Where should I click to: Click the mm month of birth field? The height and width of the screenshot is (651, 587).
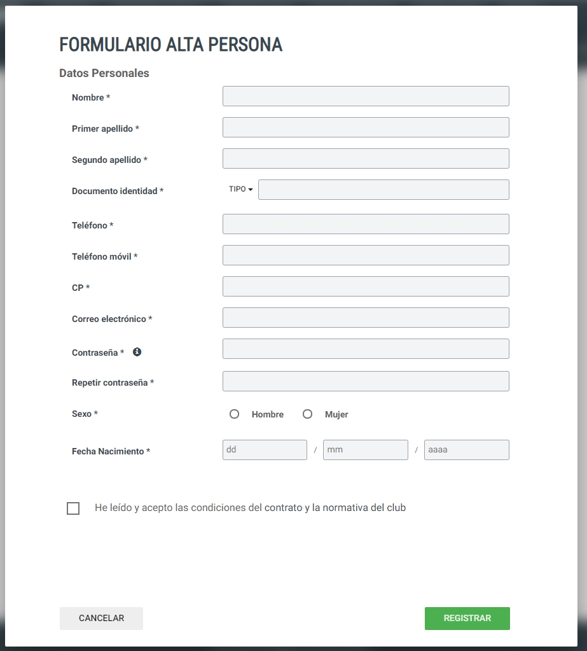coord(366,450)
